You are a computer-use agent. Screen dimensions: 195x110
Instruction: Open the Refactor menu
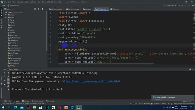(x=33, y=2)
